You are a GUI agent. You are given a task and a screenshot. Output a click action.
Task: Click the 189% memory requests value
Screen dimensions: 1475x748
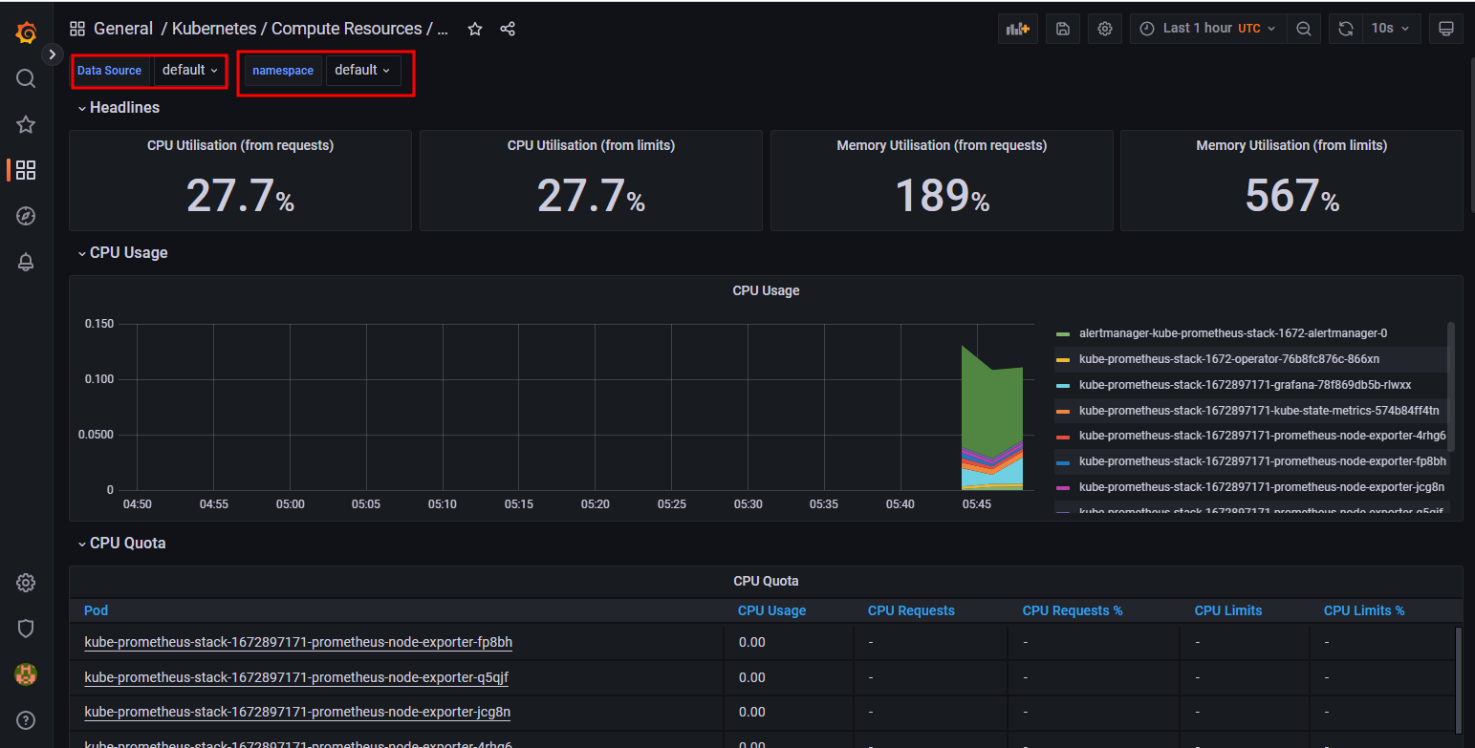[x=942, y=196]
